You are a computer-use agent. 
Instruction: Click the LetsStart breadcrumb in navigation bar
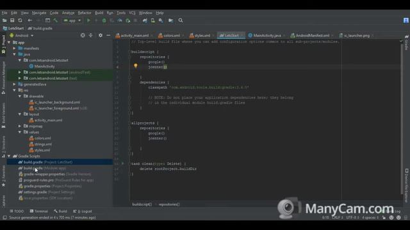pos(13,28)
